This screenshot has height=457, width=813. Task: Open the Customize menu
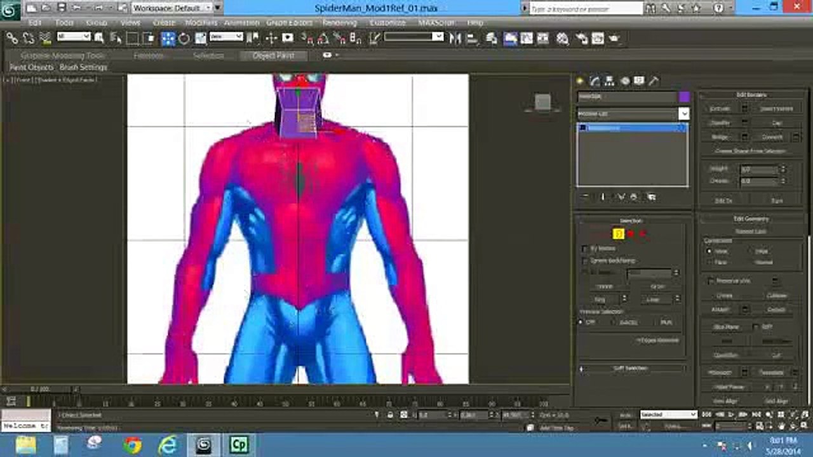click(387, 22)
